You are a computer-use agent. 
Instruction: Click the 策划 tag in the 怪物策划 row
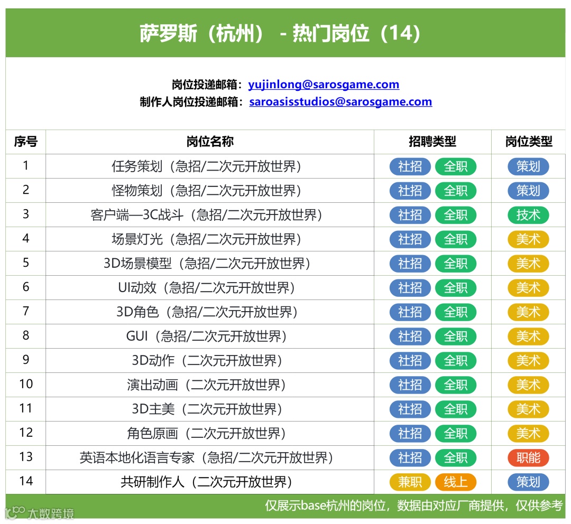coord(528,191)
